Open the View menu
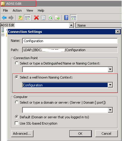This screenshot has width=125, height=141. 30,10
